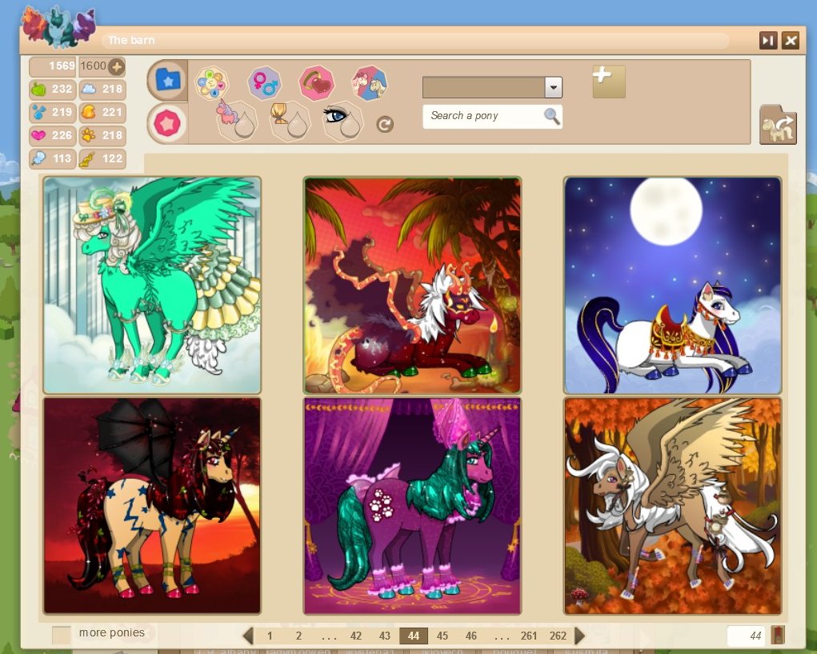Go to page 43
The image size is (817, 654).
coord(385,636)
